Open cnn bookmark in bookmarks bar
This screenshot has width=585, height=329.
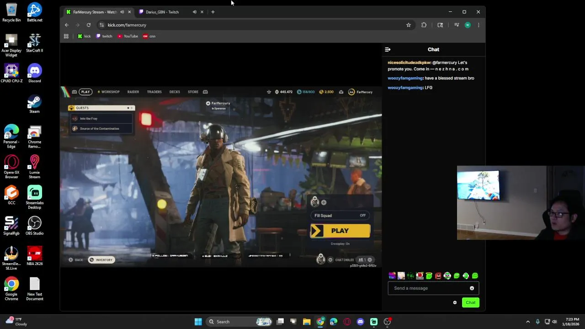tap(149, 36)
